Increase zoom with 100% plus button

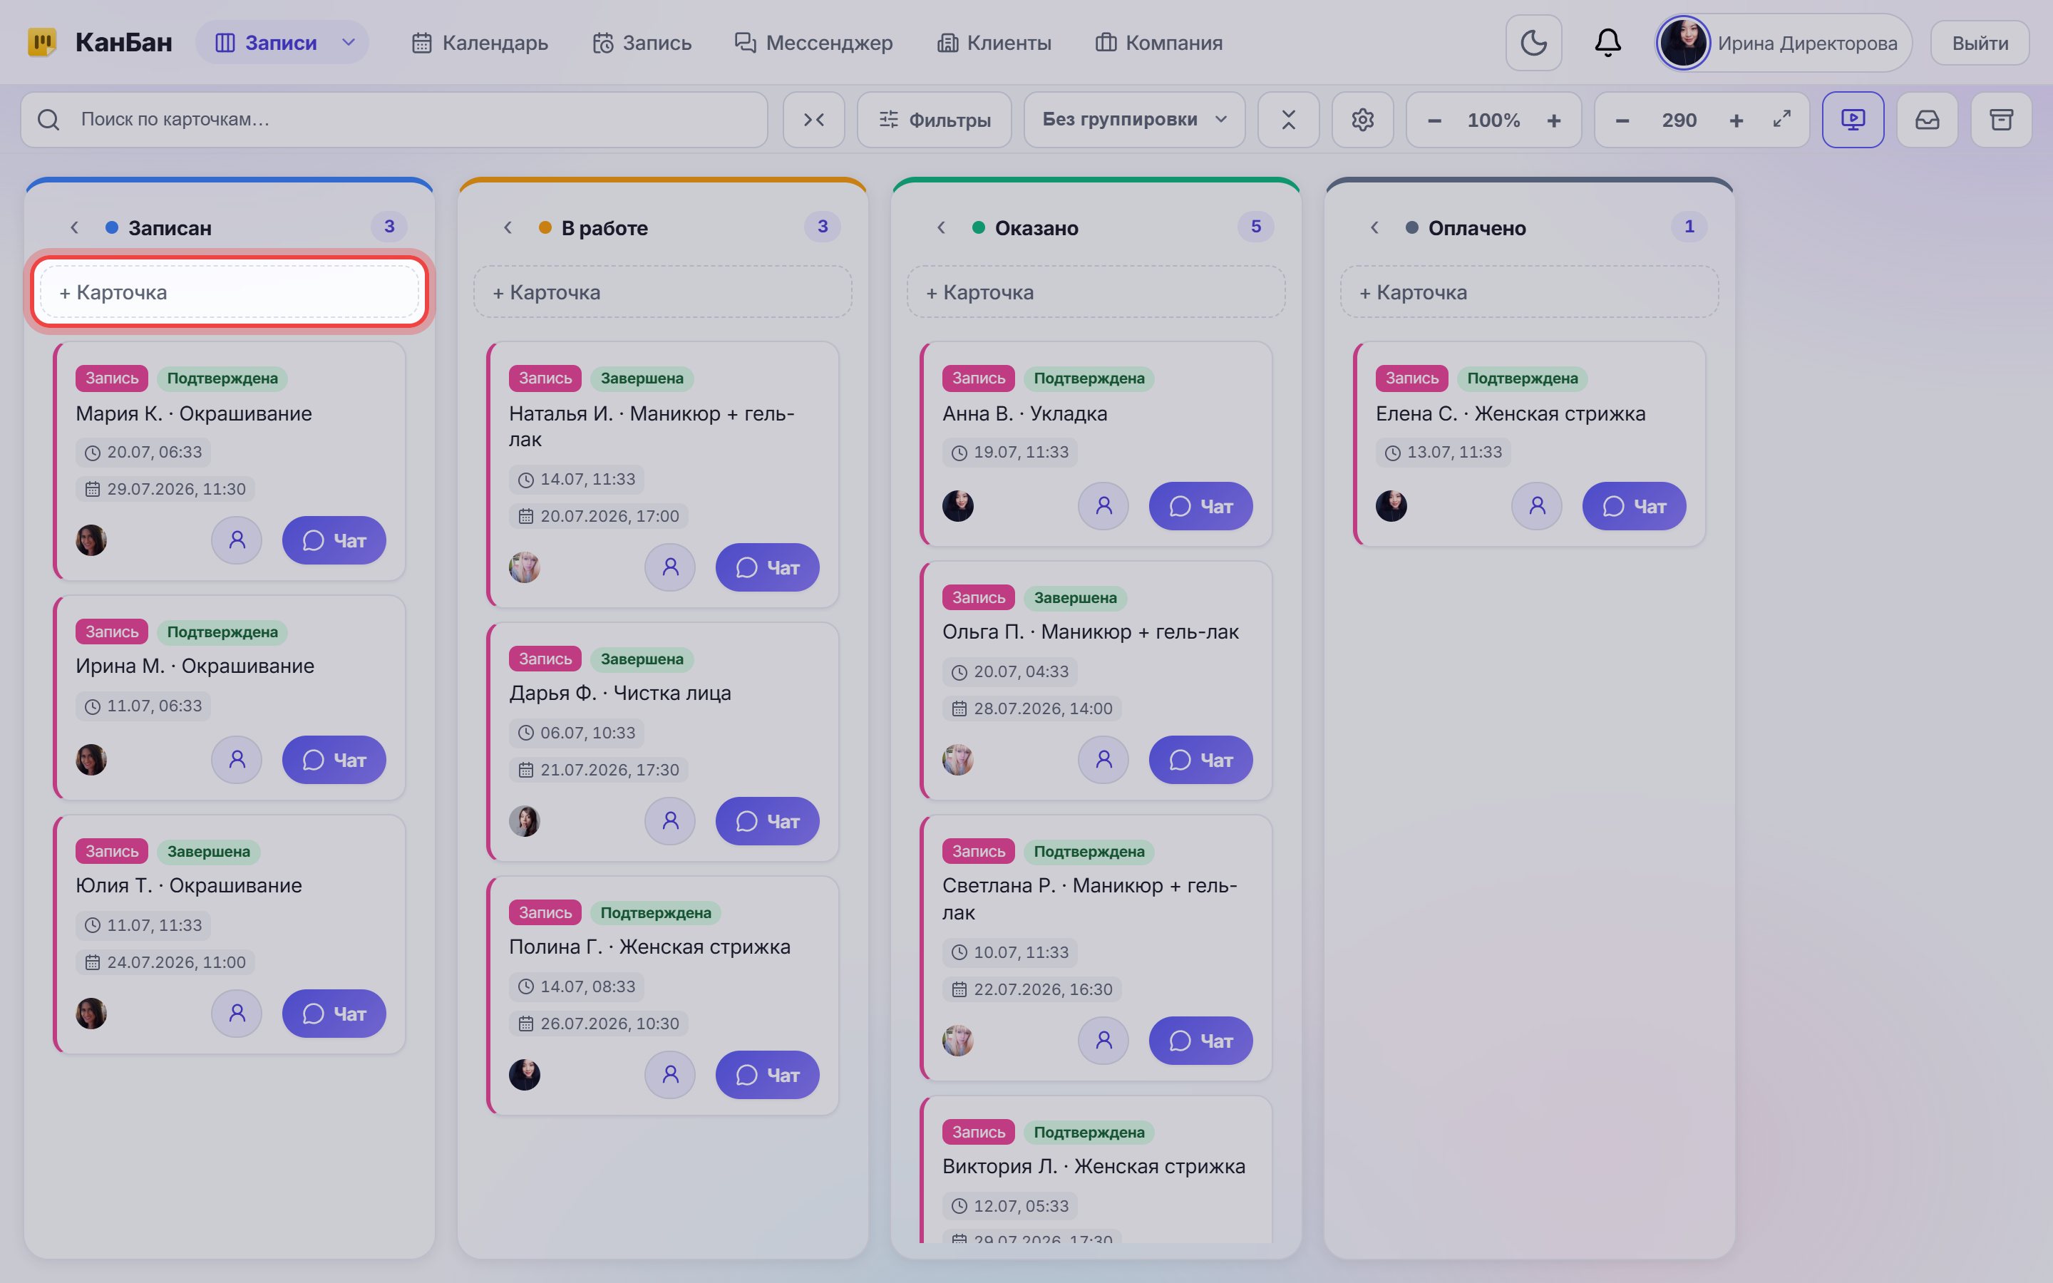(x=1553, y=120)
